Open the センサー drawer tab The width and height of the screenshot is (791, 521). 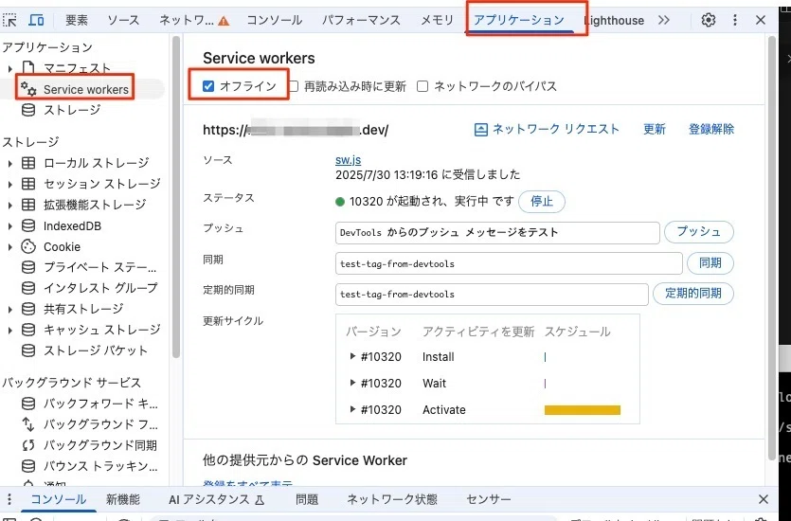click(x=489, y=499)
